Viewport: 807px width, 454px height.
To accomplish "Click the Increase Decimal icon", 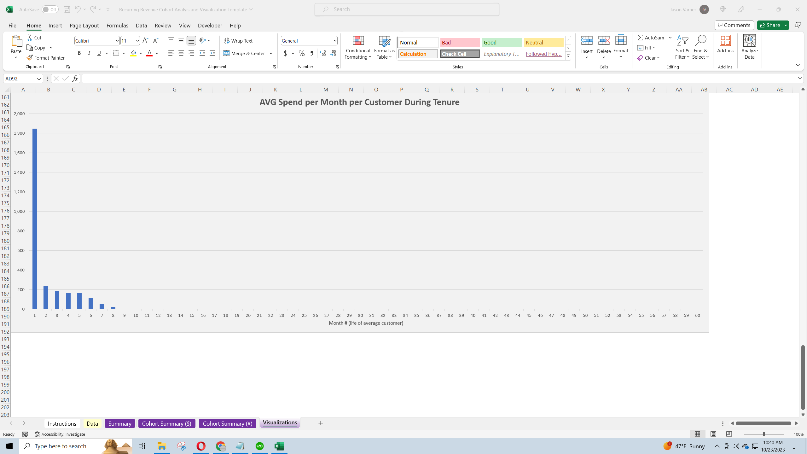I will (322, 53).
